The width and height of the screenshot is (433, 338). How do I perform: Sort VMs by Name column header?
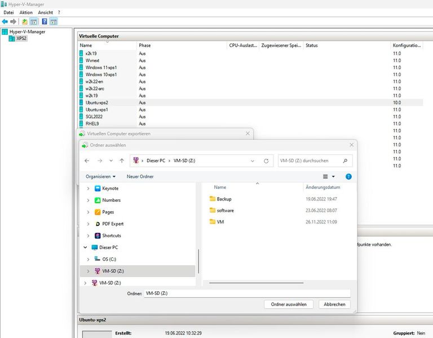point(107,45)
